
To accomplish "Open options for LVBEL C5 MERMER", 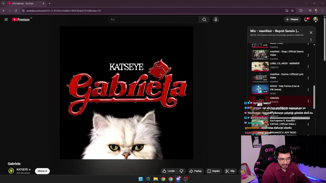I will pos(308,67).
